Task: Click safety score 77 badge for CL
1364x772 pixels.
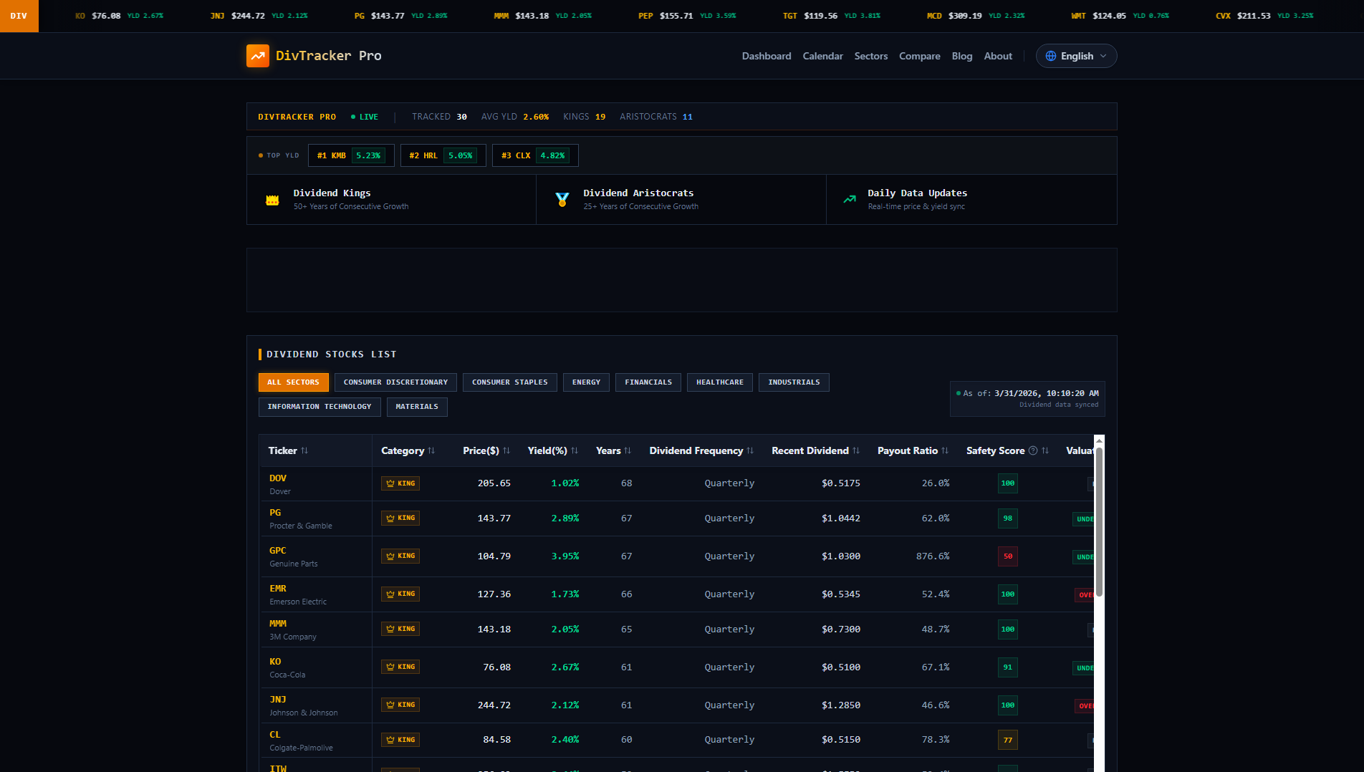Action: pos(1008,740)
